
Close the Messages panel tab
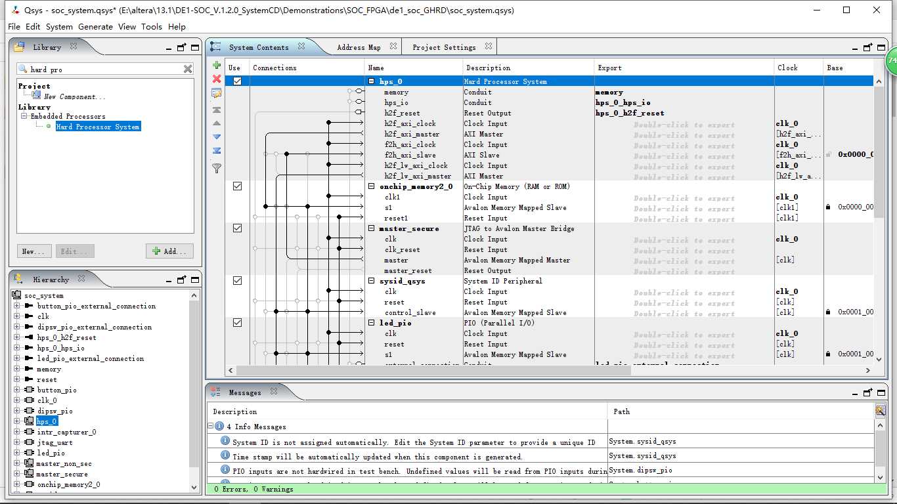coord(274,392)
